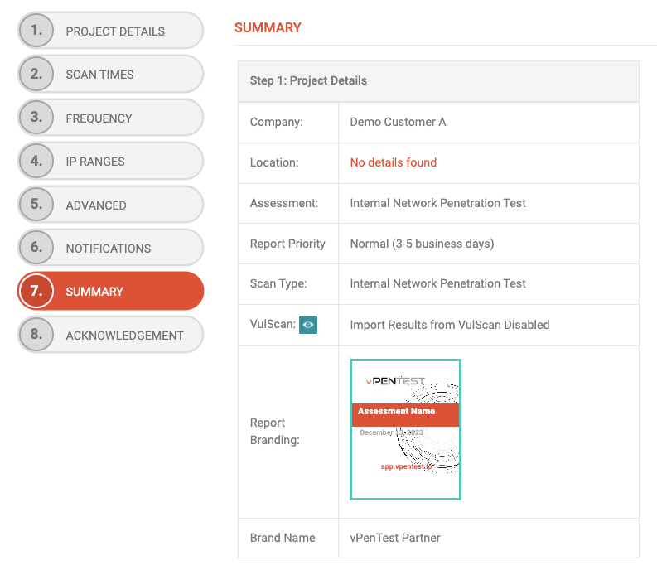
Task: Click the red "No details found" location text
Action: [x=393, y=162]
